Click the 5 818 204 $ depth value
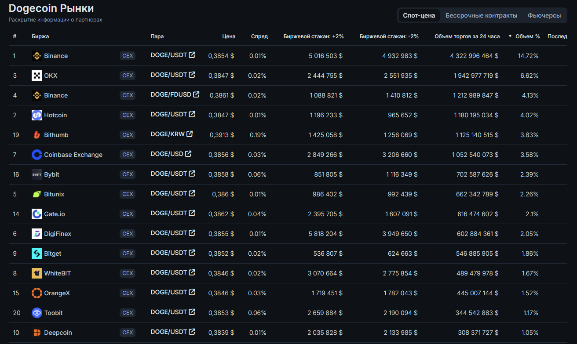The width and height of the screenshot is (577, 344). click(325, 234)
